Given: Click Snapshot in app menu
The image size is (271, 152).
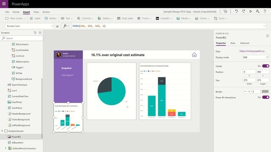Looking at the screenshot, I should 66,68.
